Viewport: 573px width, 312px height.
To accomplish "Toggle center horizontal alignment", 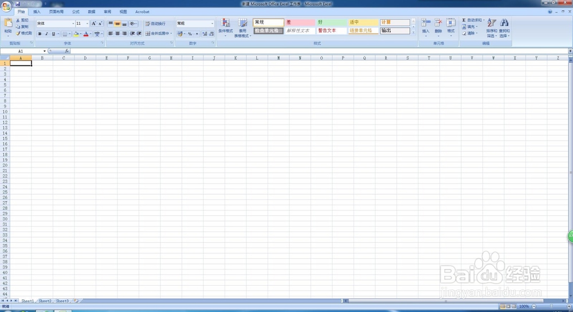I will click(117, 34).
